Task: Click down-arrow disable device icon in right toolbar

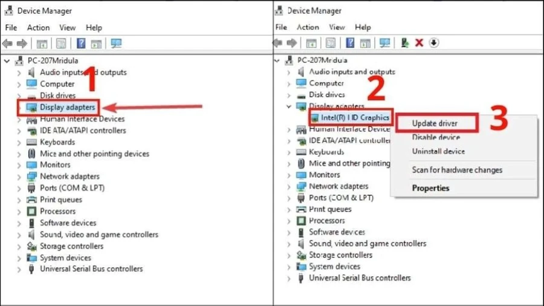Action: click(433, 43)
